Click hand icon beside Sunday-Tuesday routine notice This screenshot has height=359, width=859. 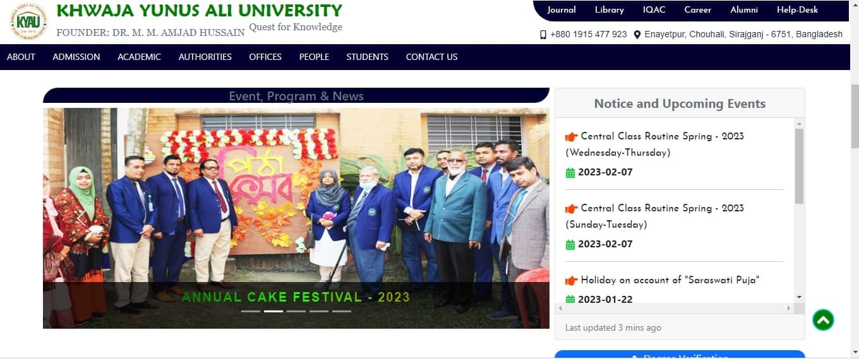pos(572,208)
